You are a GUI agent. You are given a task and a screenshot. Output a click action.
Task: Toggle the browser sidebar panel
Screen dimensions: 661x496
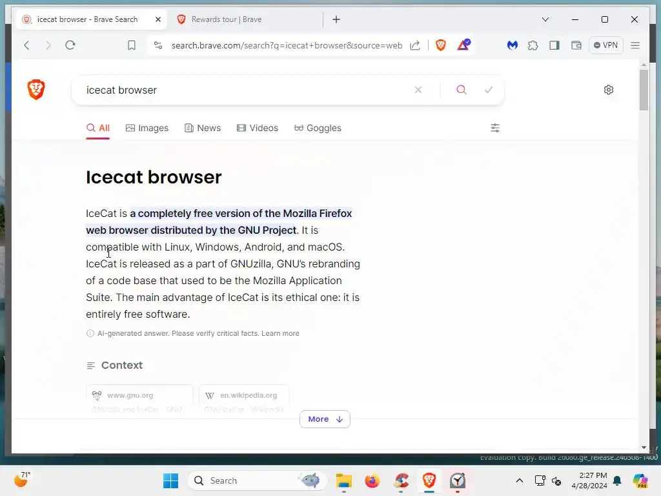(554, 45)
